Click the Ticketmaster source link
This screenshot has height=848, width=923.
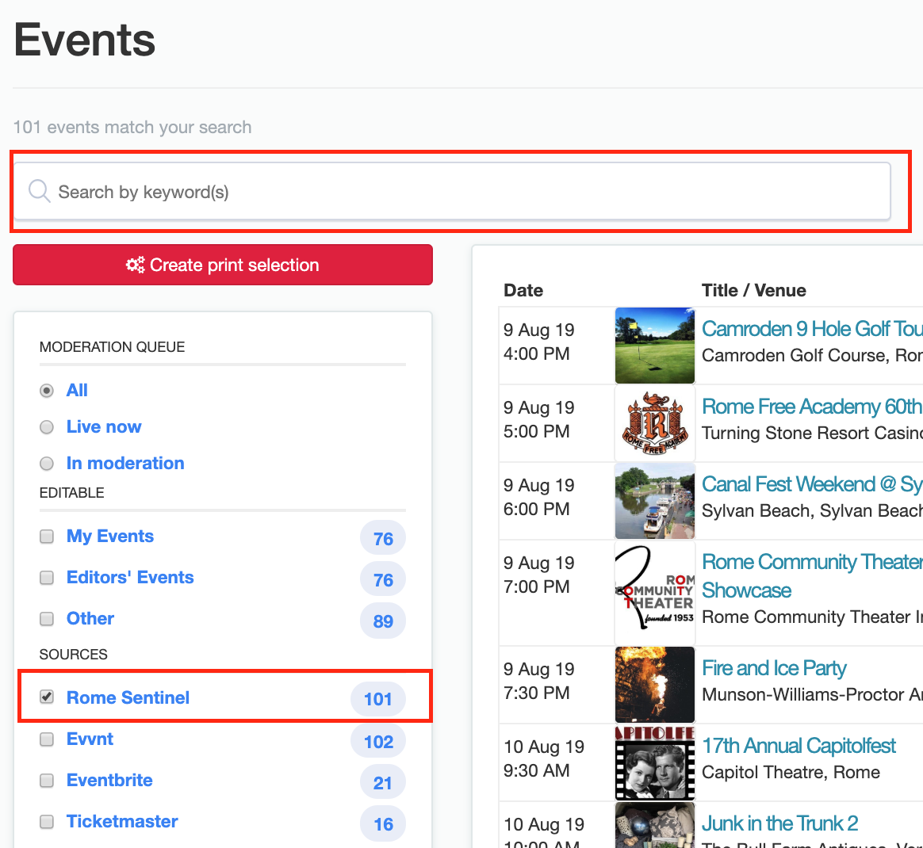(122, 821)
